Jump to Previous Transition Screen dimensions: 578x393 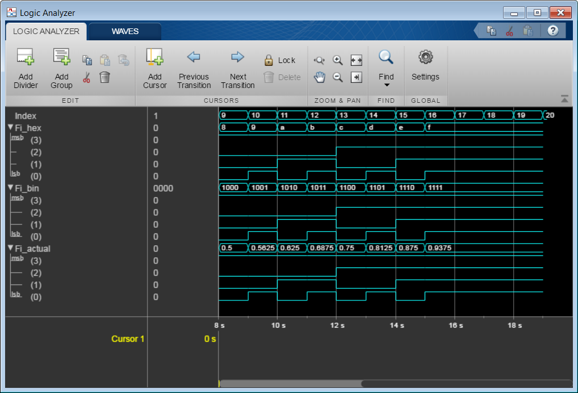click(x=194, y=57)
